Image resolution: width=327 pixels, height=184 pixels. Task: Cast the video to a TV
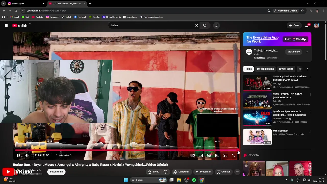(x=225, y=155)
